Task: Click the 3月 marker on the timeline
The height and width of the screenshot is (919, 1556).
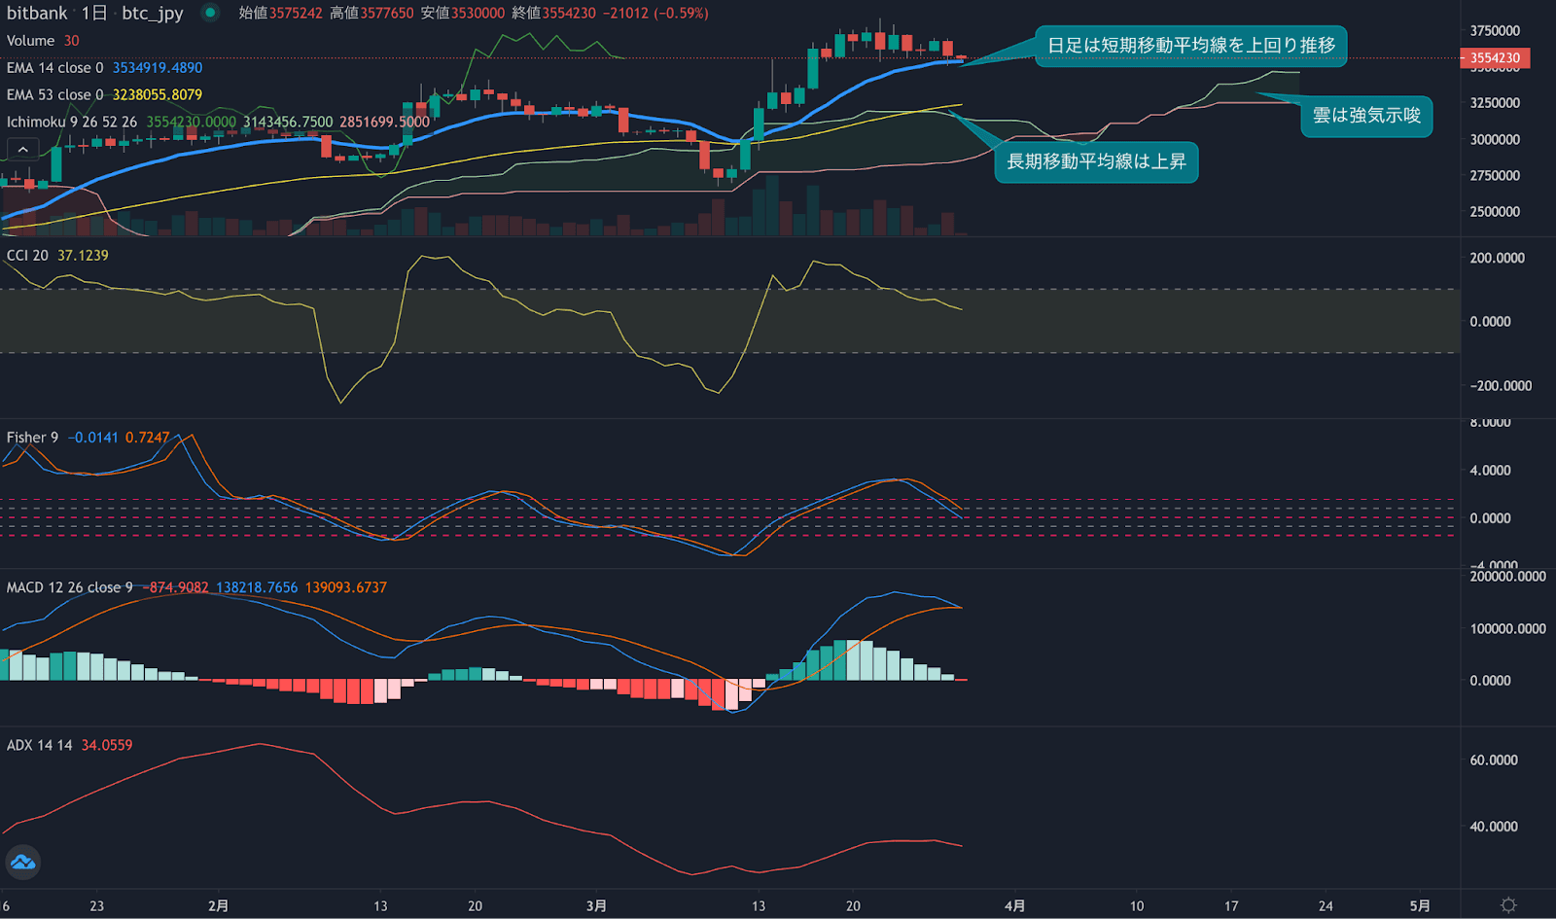Action: [595, 904]
